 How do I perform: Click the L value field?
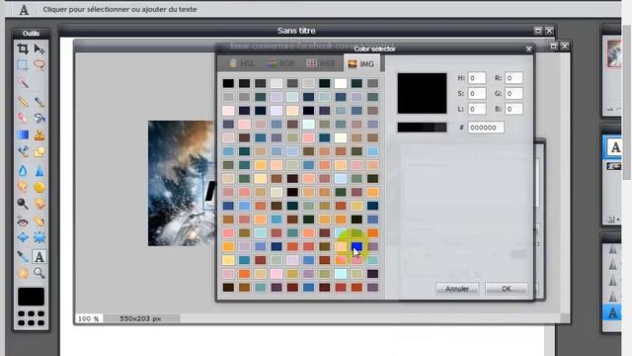click(477, 109)
